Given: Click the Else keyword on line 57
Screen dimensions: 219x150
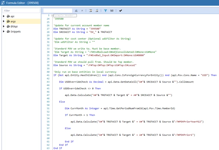Looking at the screenshot, I should click(x=68, y=128).
